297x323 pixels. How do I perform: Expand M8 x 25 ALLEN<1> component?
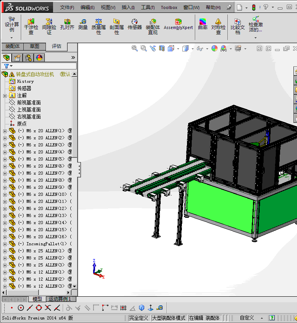(5, 251)
